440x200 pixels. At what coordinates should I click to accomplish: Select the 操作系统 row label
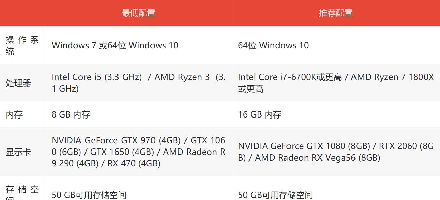click(x=22, y=45)
